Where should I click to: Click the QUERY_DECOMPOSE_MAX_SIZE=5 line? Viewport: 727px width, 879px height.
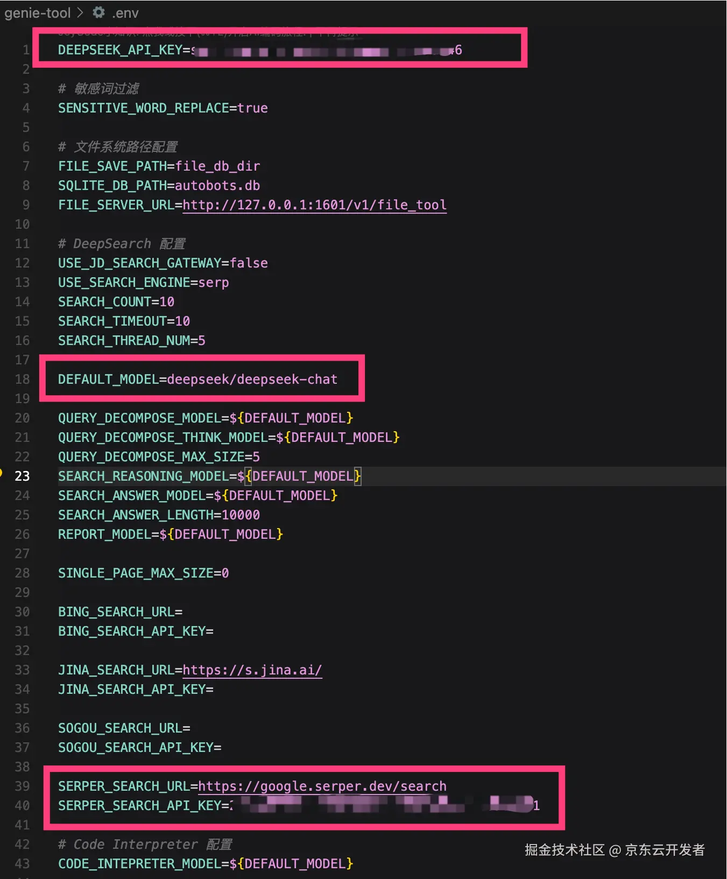tap(159, 457)
